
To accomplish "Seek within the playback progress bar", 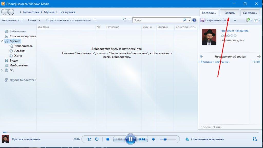I will coord(130,132).
